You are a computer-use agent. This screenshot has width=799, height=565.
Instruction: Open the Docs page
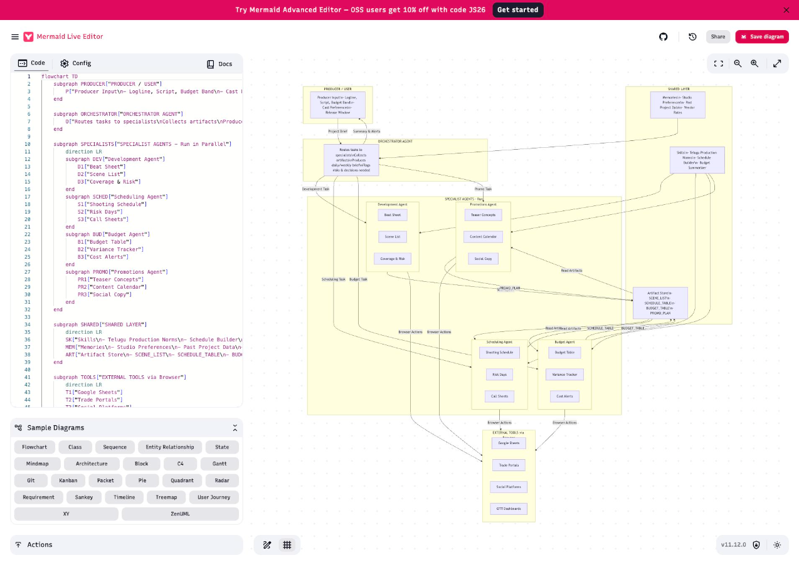[220, 63]
